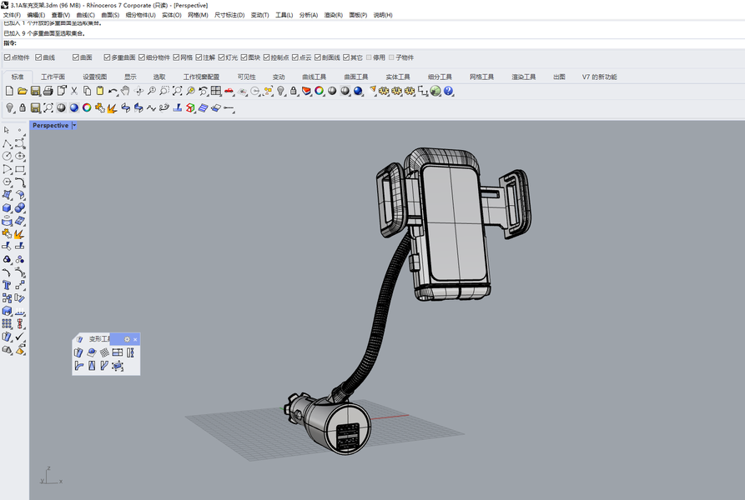Switch to the 曲线工具 toolbar tab
This screenshot has height=500, width=745.
tap(314, 77)
